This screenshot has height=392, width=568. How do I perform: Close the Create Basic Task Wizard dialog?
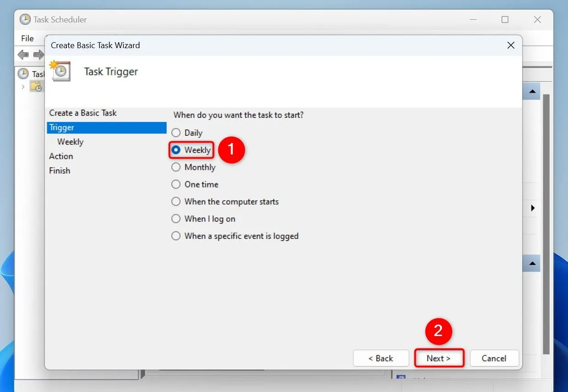[x=511, y=45]
